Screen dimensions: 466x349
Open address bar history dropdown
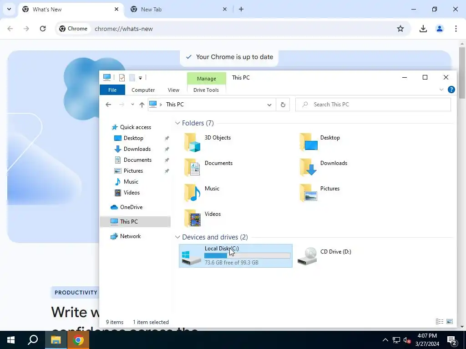pos(269,105)
